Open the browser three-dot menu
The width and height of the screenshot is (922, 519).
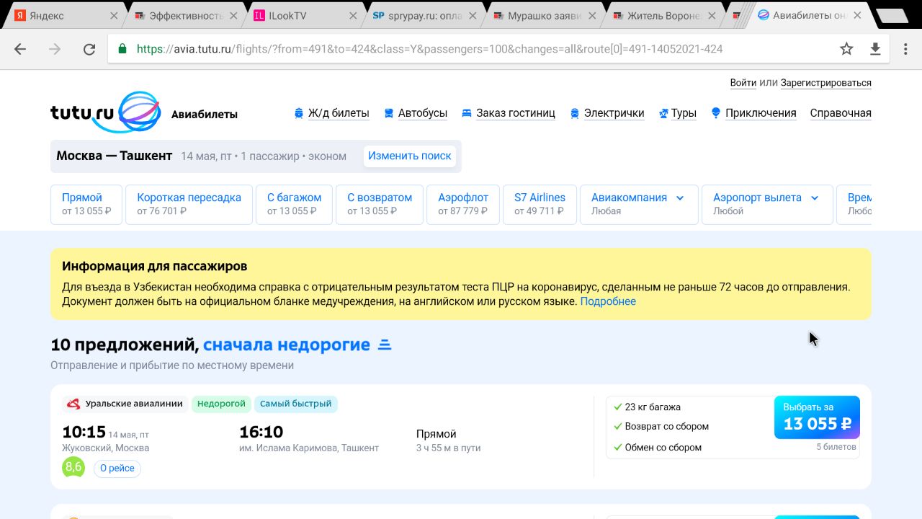click(905, 49)
